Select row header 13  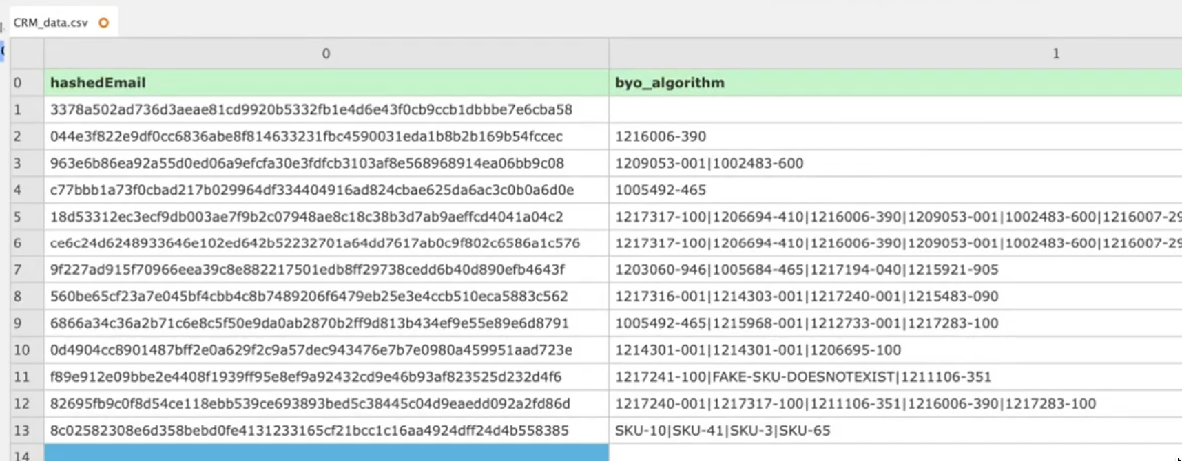27,431
